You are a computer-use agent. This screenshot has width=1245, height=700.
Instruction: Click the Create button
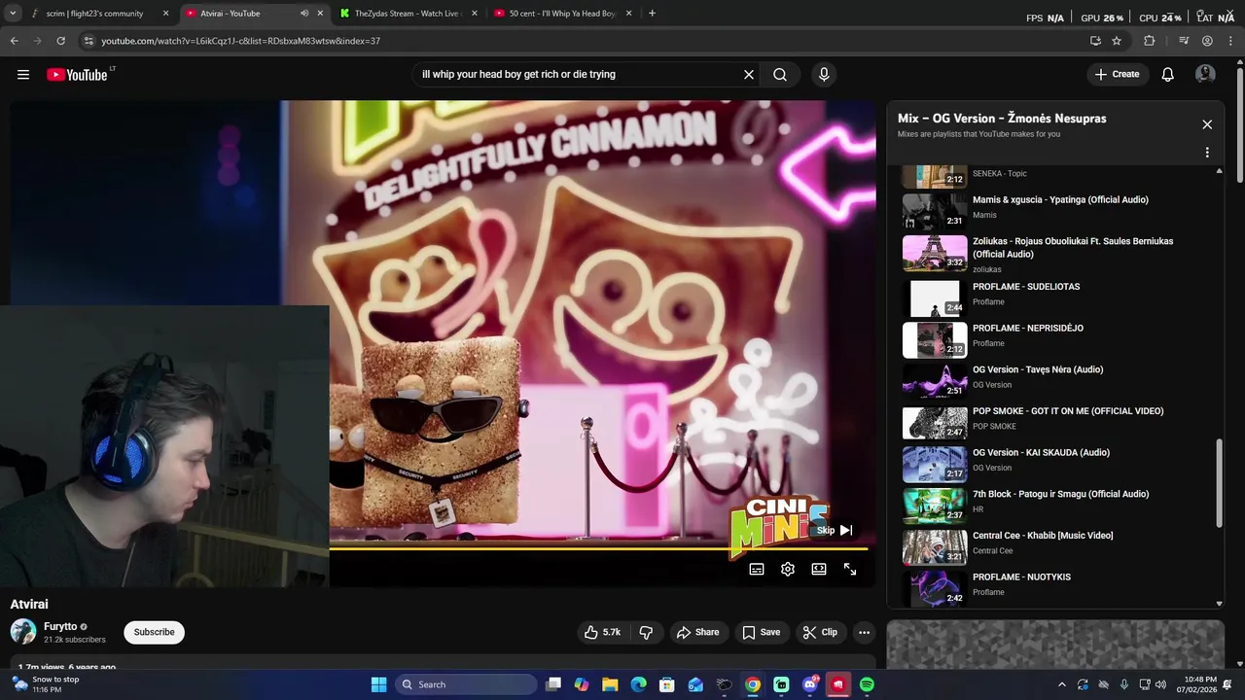coord(1117,75)
